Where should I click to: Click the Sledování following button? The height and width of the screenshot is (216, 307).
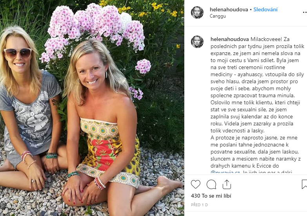265,9
